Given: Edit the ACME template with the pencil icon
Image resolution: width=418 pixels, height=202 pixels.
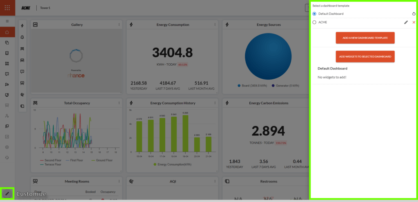Looking at the screenshot, I should 406,22.
